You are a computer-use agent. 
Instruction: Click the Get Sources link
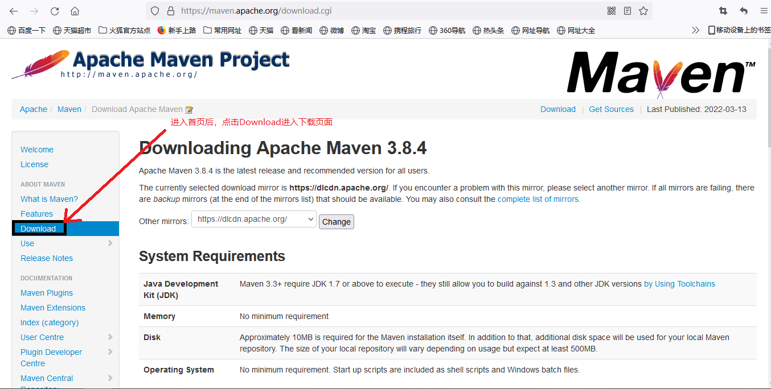(x=611, y=109)
